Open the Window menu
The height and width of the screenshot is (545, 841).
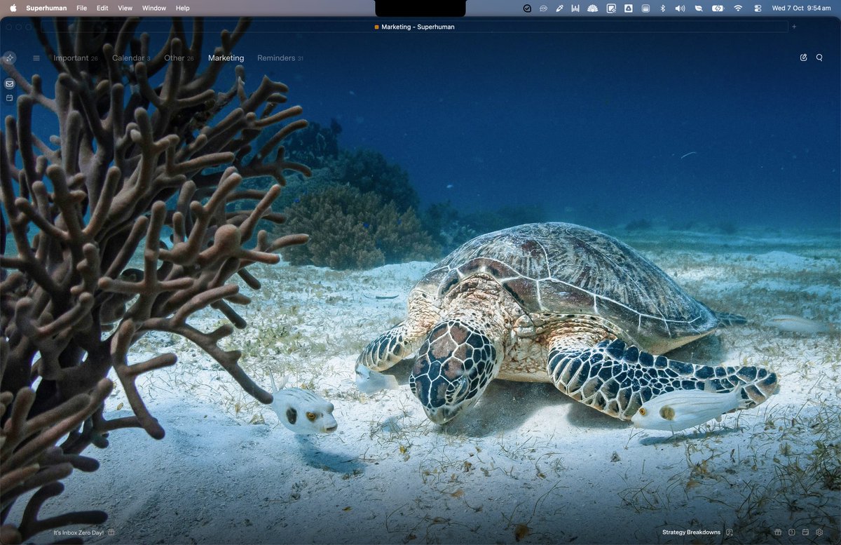click(x=154, y=8)
